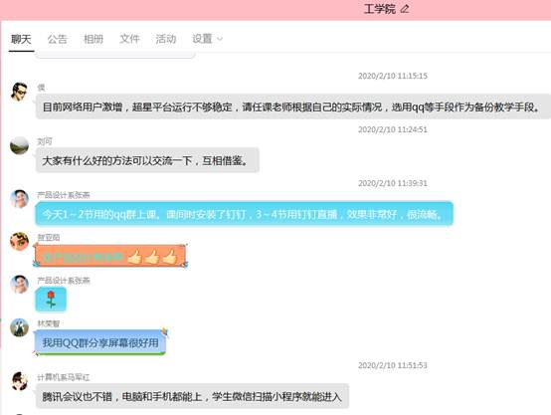551x415 pixels.
Task: Open 刘可's landscape avatar
Action: tap(19, 145)
